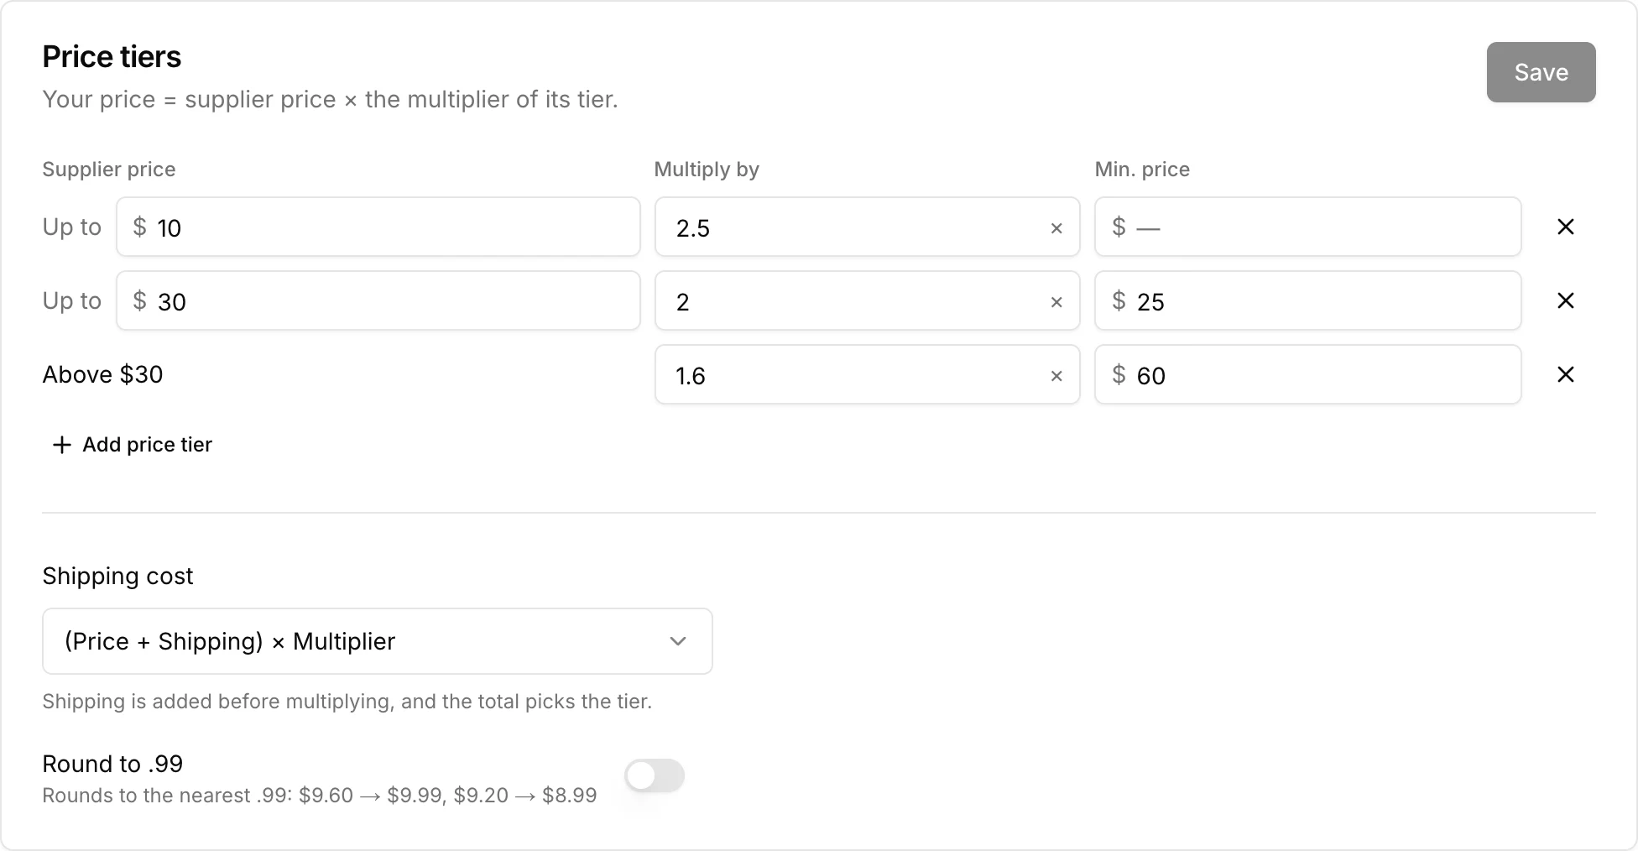Viewport: 1638px width, 851px height.
Task: Save the price tiers
Action: click(1541, 72)
